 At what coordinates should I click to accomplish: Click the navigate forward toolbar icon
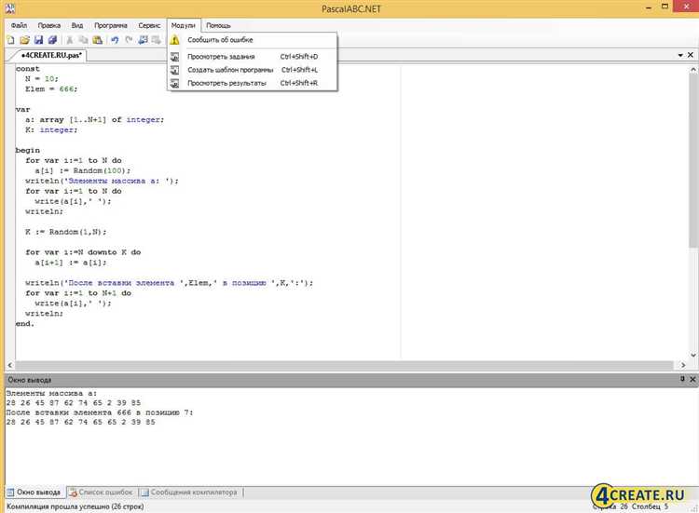156,40
